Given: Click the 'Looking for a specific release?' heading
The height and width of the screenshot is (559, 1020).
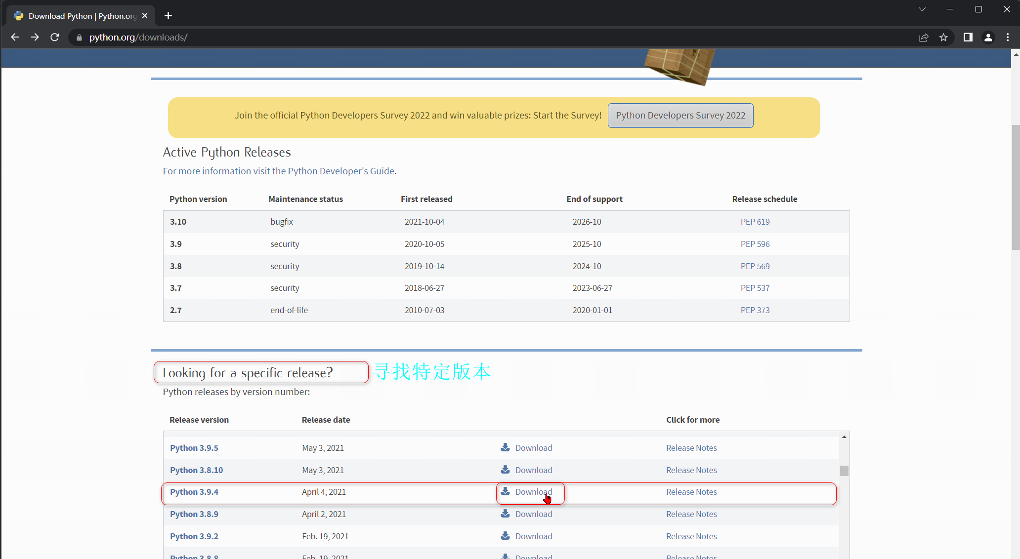Looking at the screenshot, I should coord(248,372).
